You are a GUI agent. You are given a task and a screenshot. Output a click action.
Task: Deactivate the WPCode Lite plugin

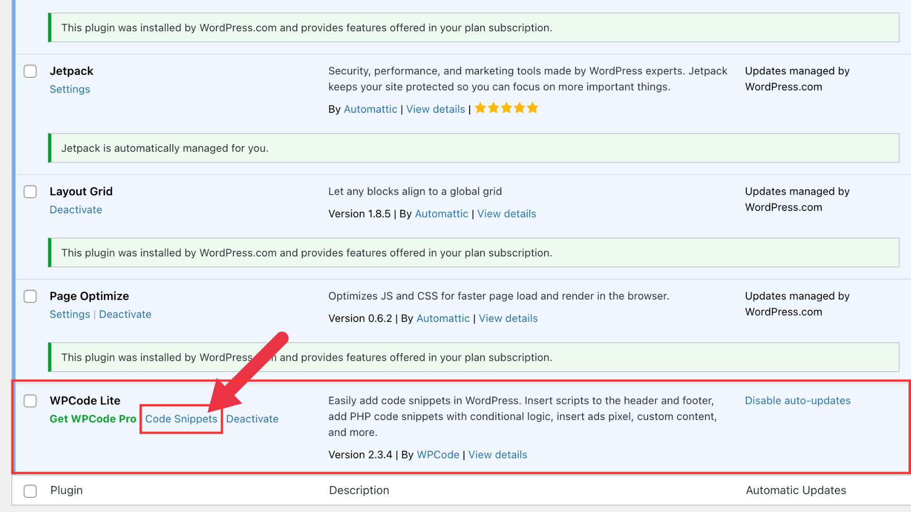click(252, 419)
